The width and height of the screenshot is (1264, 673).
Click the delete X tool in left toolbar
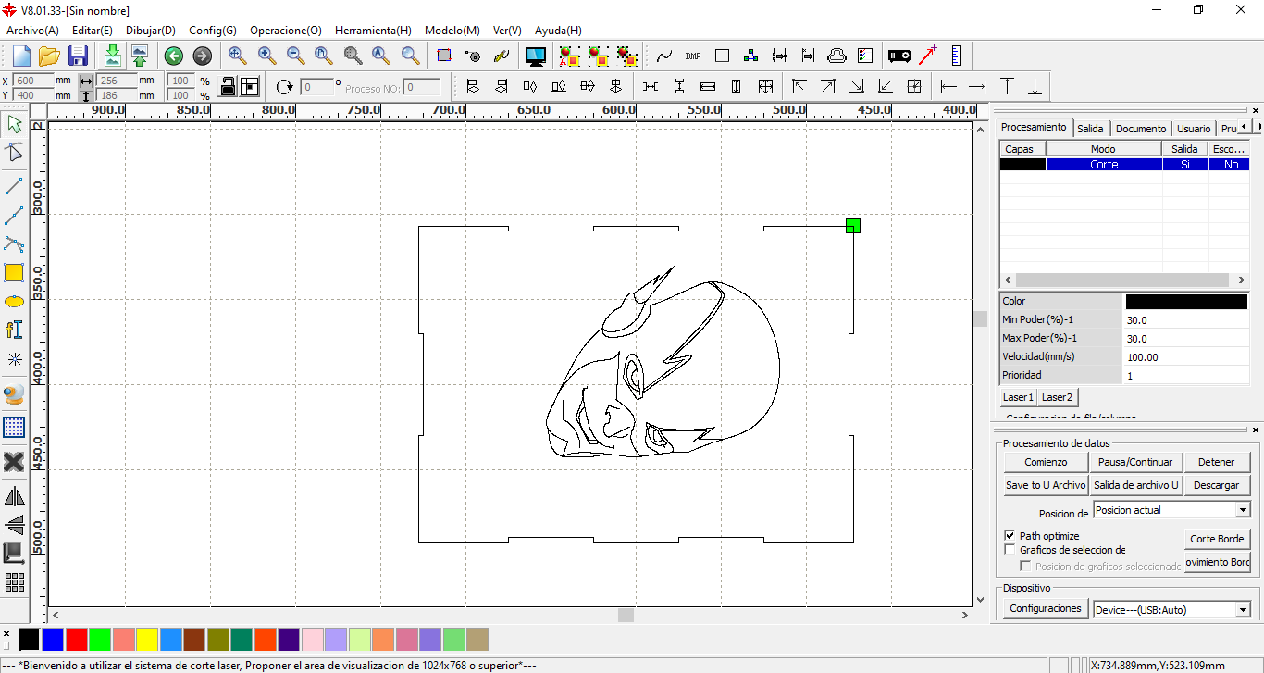[14, 461]
